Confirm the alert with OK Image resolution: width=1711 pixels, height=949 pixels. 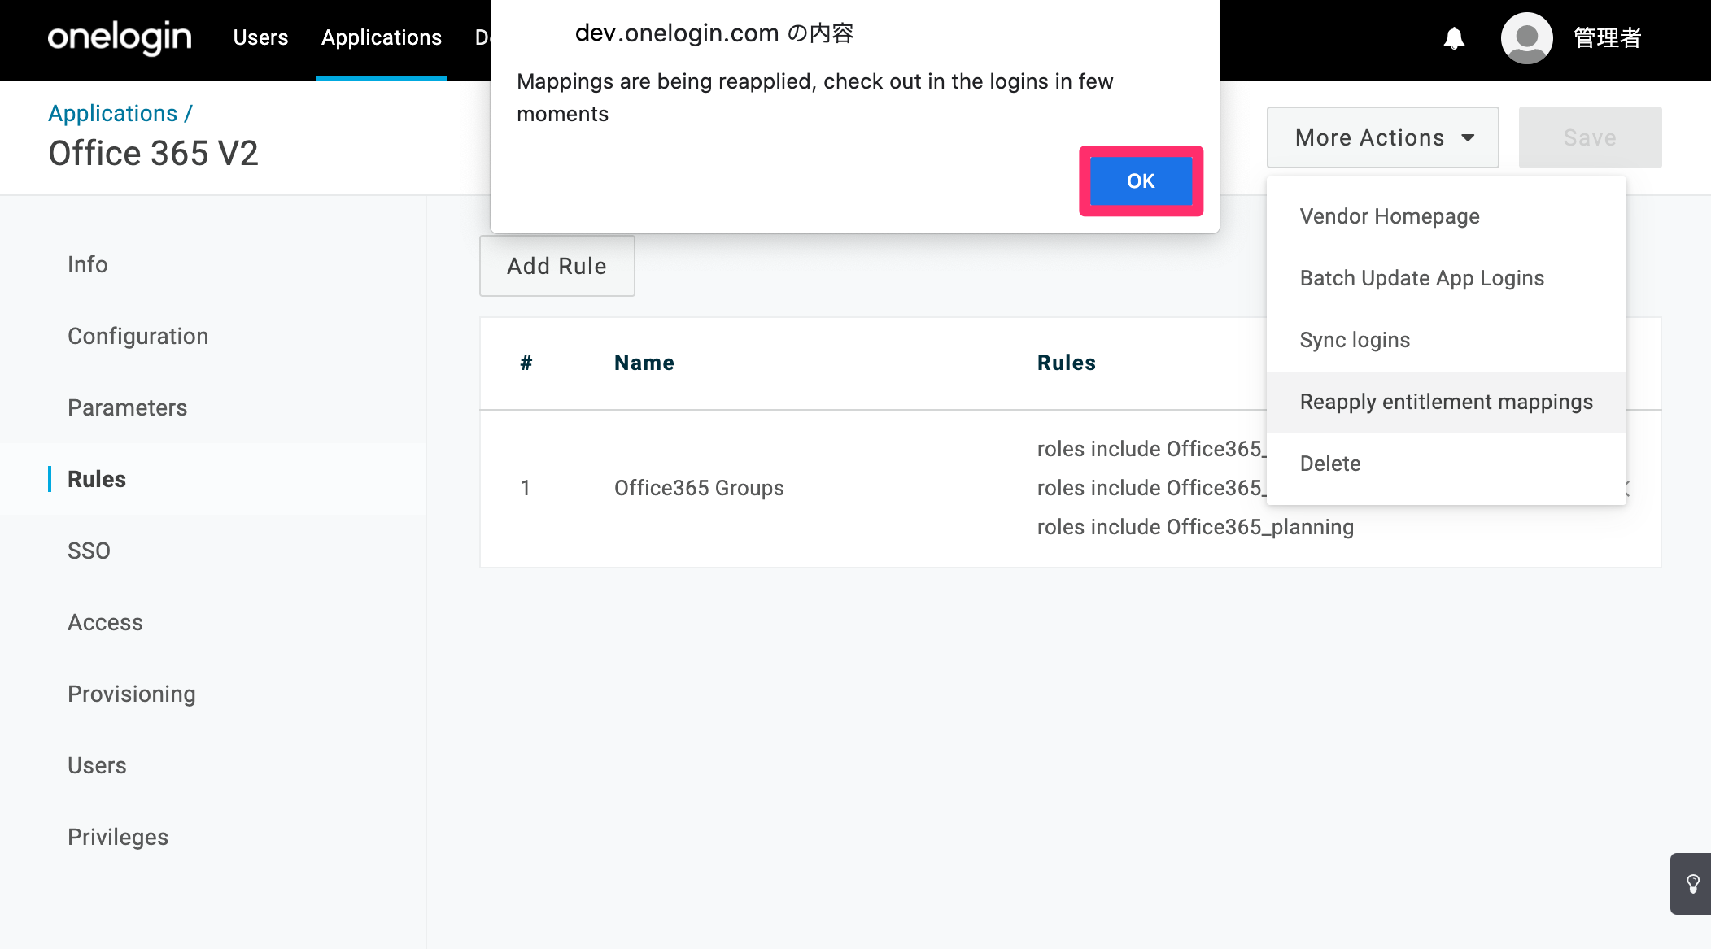point(1141,181)
